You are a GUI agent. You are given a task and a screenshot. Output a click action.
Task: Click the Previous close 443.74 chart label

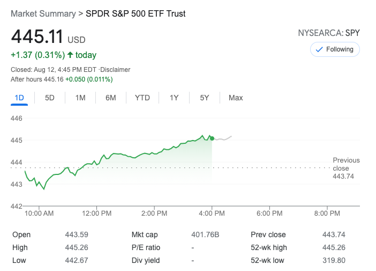coord(346,168)
